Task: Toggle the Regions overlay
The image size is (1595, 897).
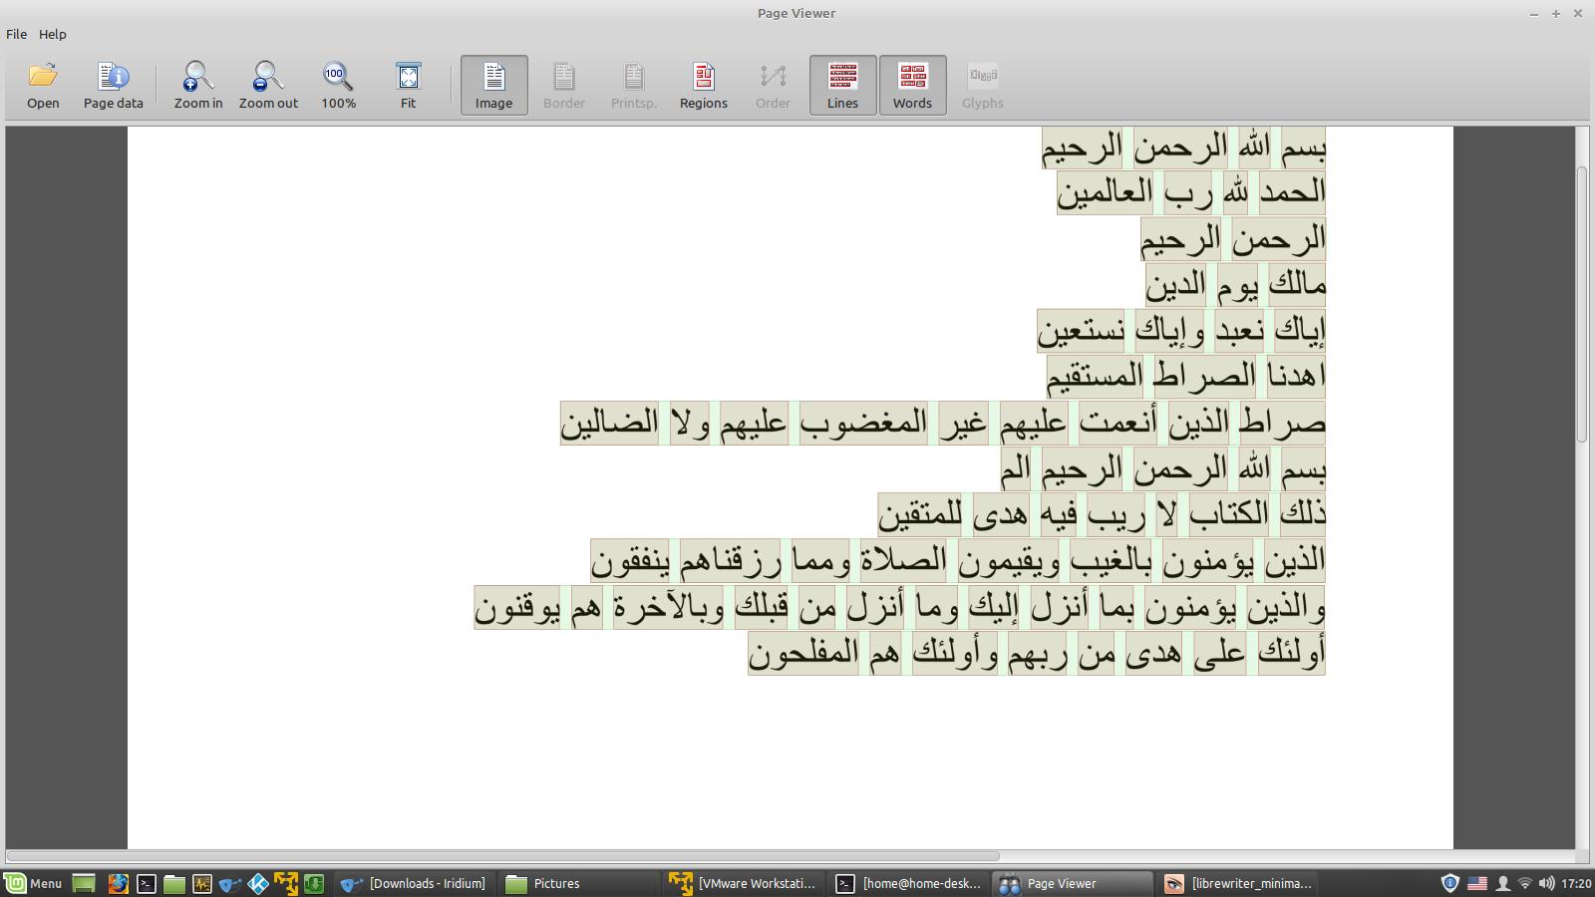Action: (703, 85)
